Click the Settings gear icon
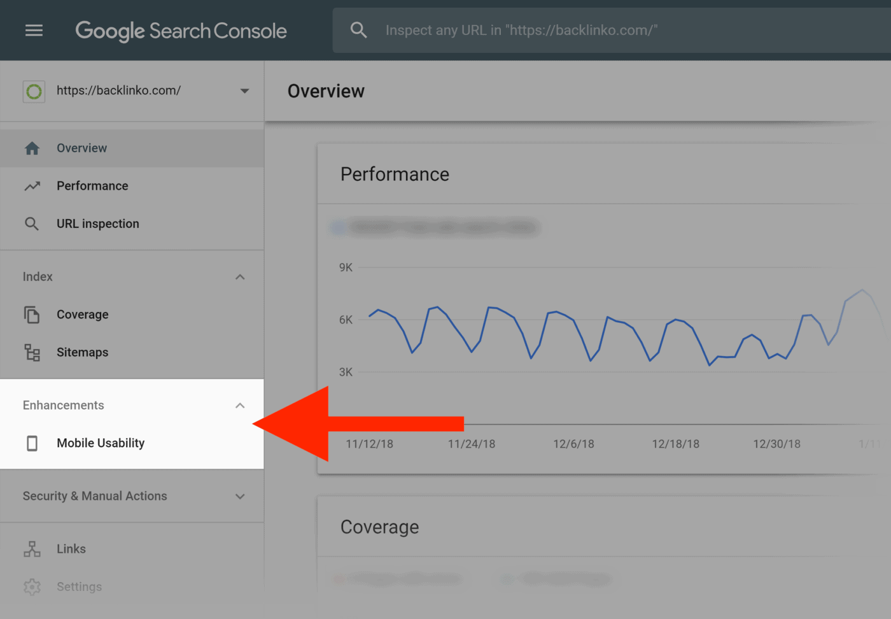This screenshot has height=619, width=891. [32, 587]
